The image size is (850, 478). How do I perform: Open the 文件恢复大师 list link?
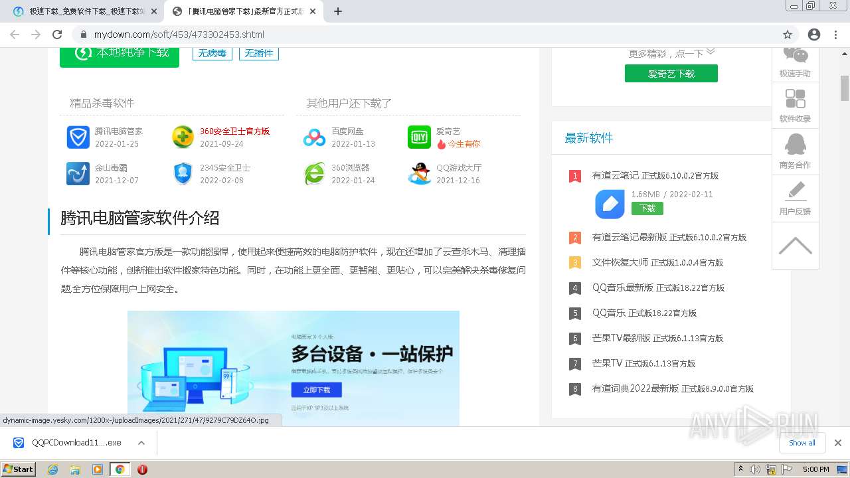tap(657, 262)
